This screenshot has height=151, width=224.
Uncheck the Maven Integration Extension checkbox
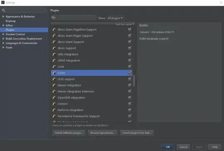[x=129, y=91]
